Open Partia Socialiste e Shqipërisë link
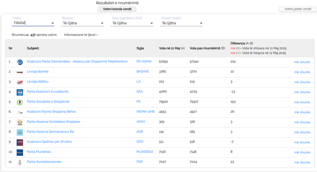This screenshot has width=317, height=172. pos(48,102)
